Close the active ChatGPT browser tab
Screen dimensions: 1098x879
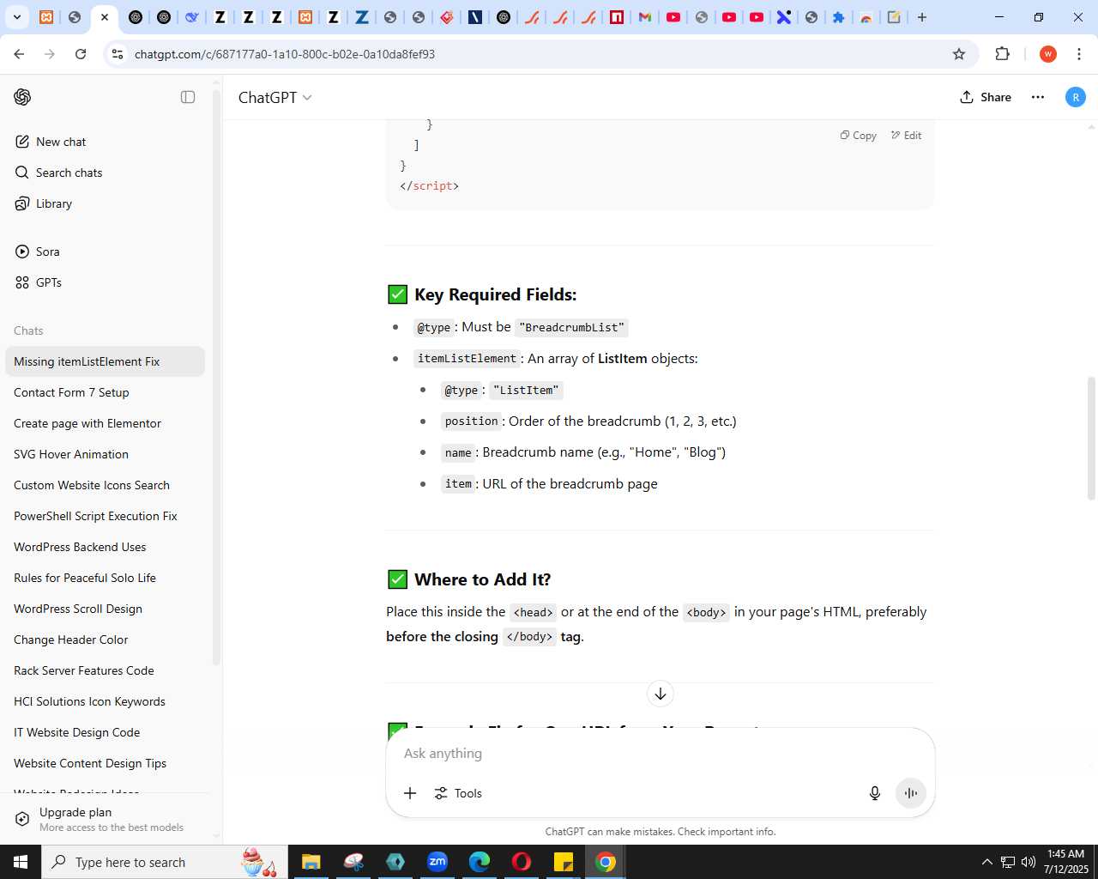point(105,17)
